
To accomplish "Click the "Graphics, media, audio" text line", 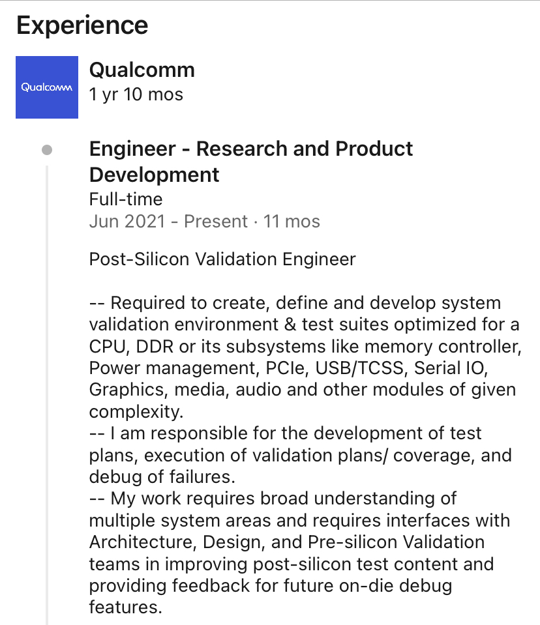I will (302, 390).
